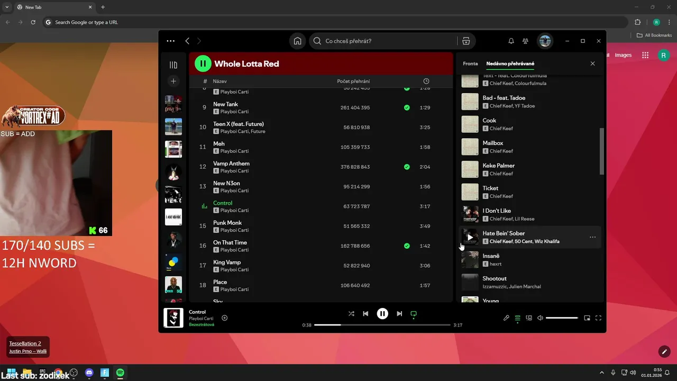
Task: Go back in Spotify navigation
Action: click(187, 41)
